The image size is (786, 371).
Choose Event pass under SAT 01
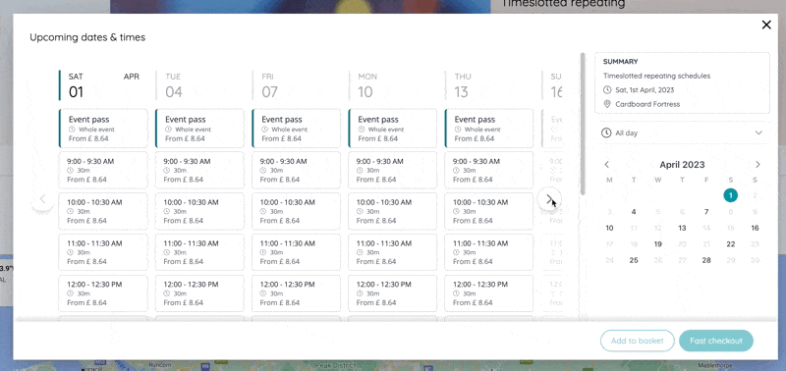point(104,129)
